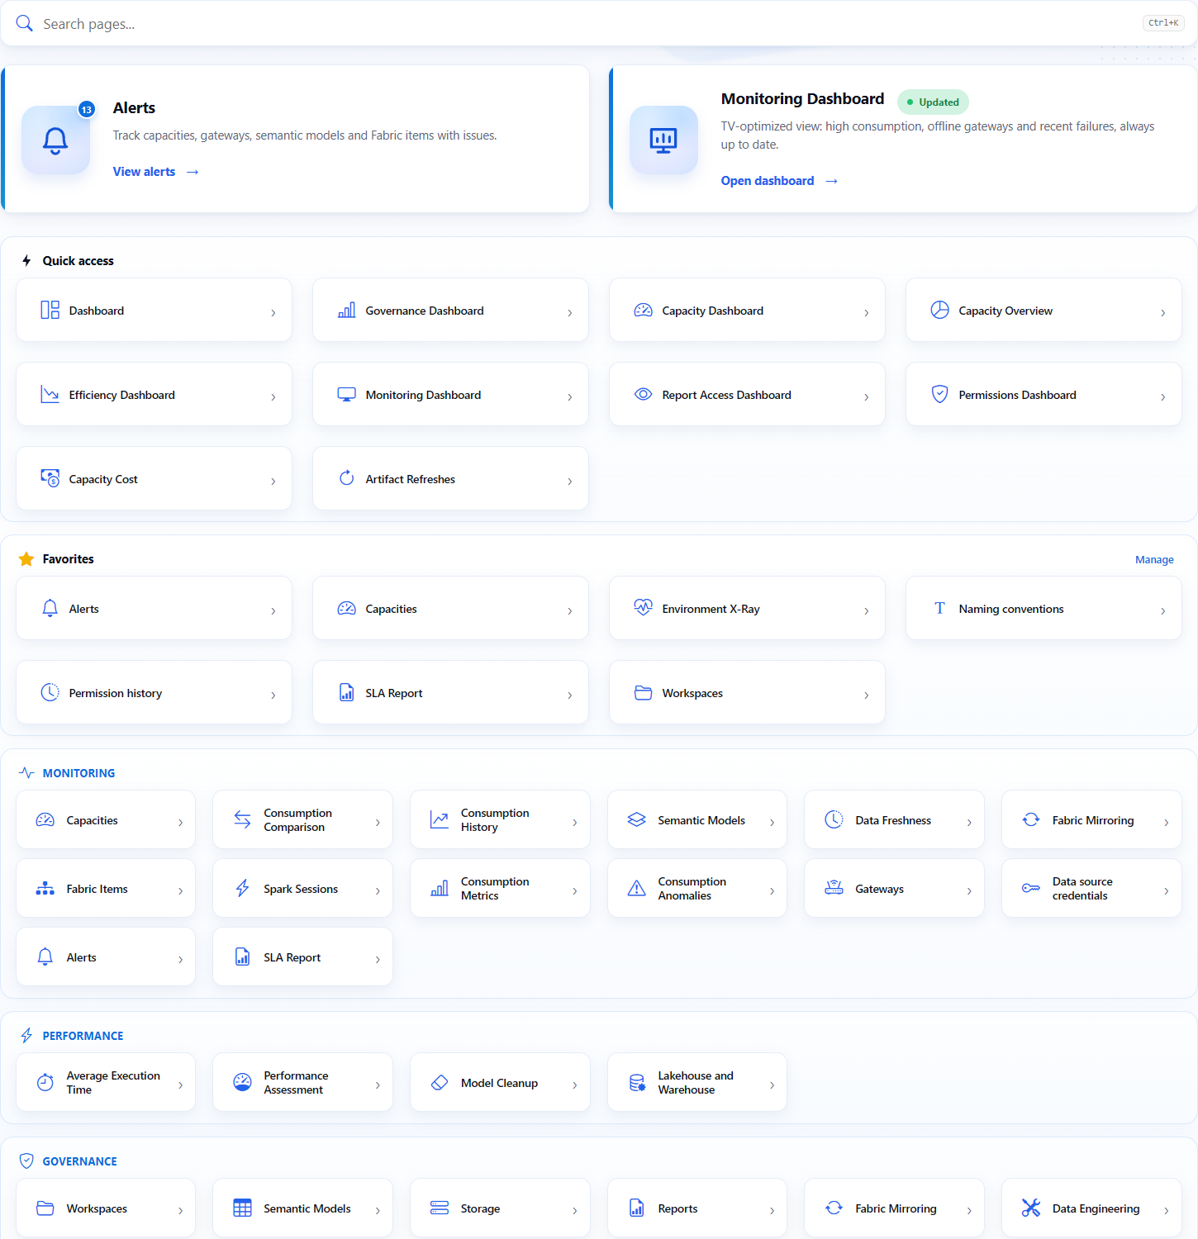Click the database icon for Lakehouse and Warehouse

(x=637, y=1082)
